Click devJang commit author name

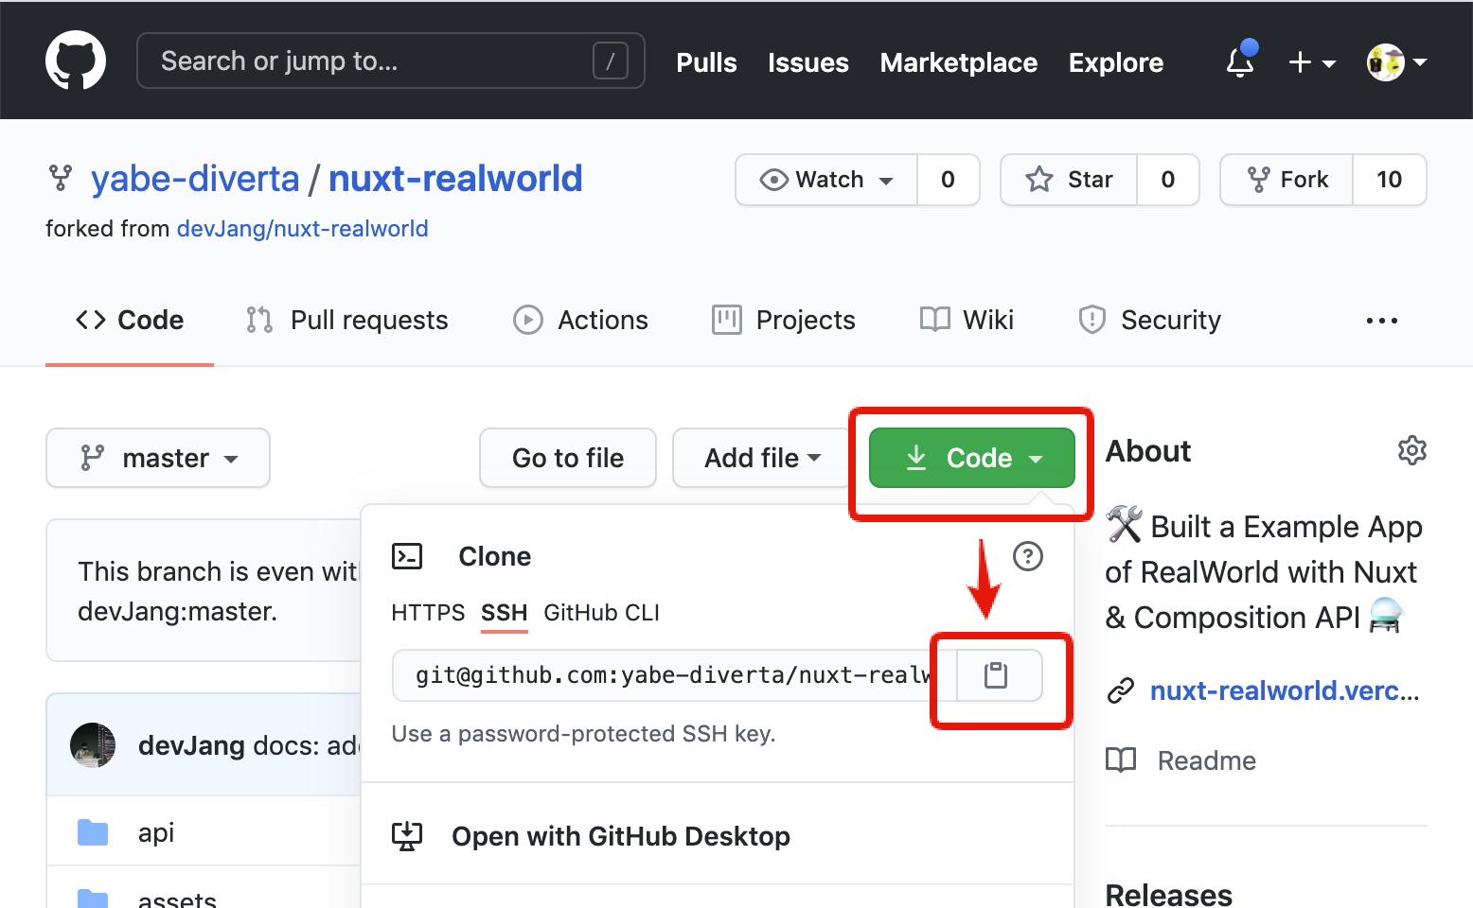click(191, 745)
